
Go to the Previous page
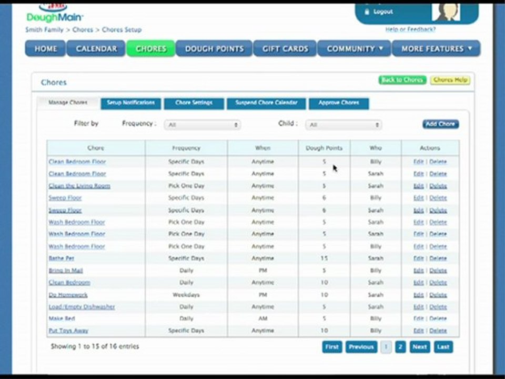(x=361, y=347)
